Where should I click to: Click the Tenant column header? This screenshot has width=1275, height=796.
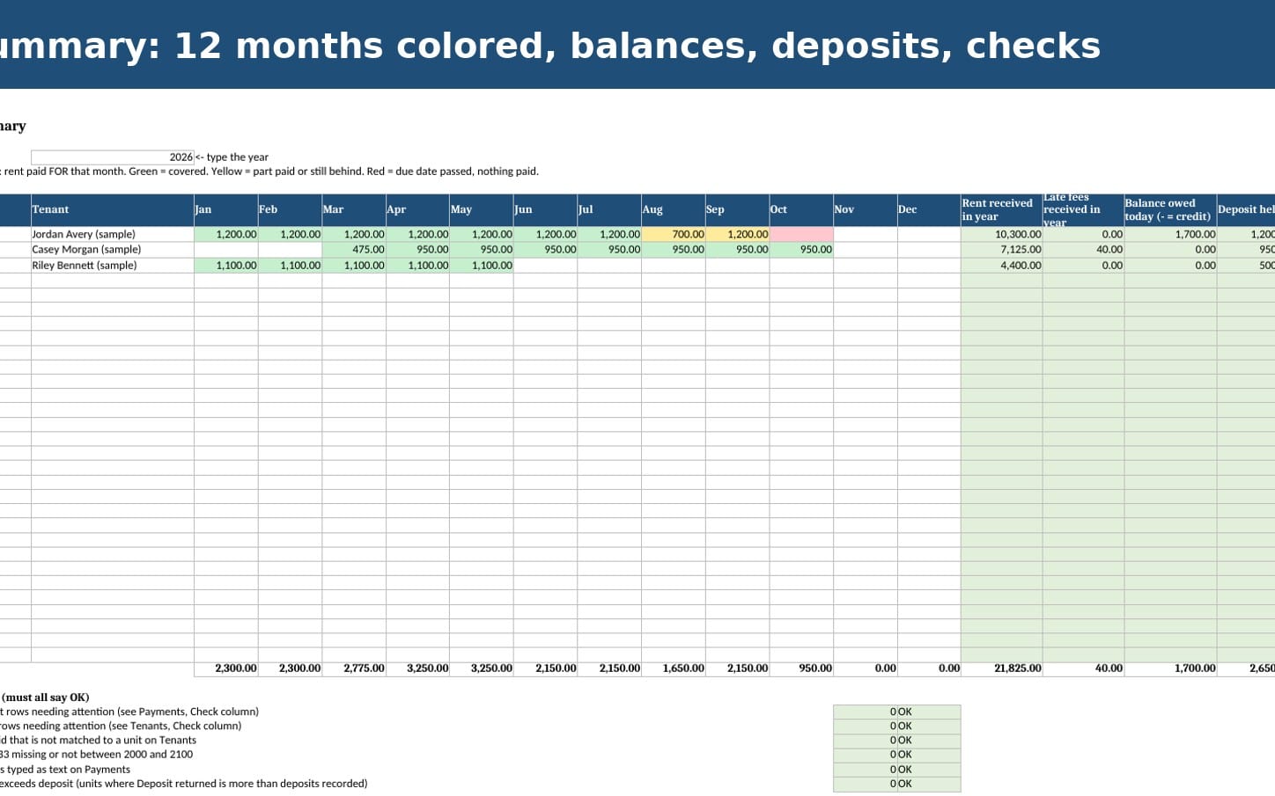coord(113,210)
